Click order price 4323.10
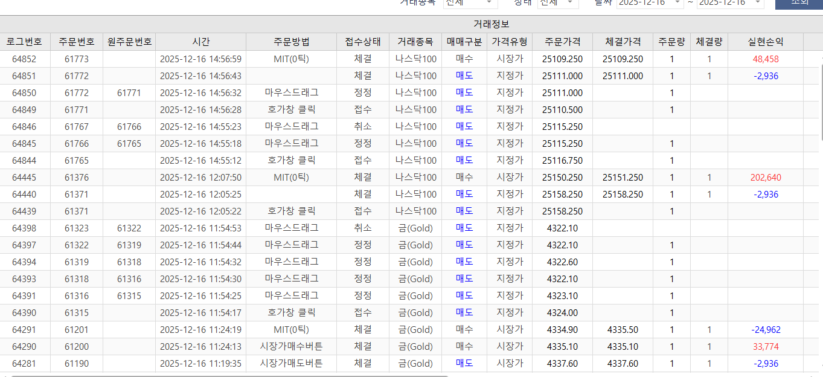The image size is (823, 377). [x=562, y=296]
